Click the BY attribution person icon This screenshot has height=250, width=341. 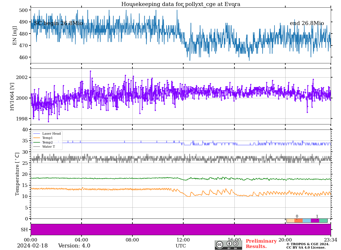[x=229, y=244]
